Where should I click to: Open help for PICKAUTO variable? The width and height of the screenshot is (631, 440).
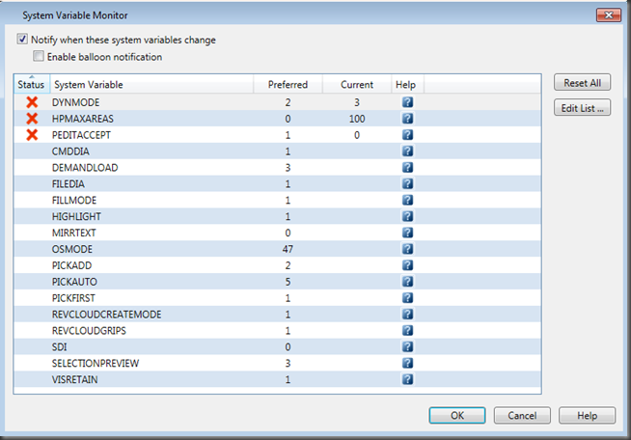(407, 282)
